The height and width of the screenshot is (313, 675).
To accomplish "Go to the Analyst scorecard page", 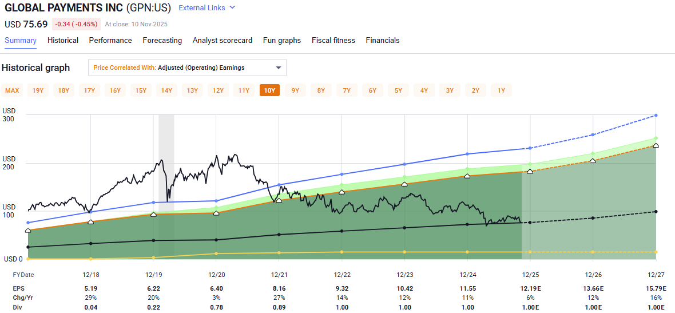I will click(222, 41).
